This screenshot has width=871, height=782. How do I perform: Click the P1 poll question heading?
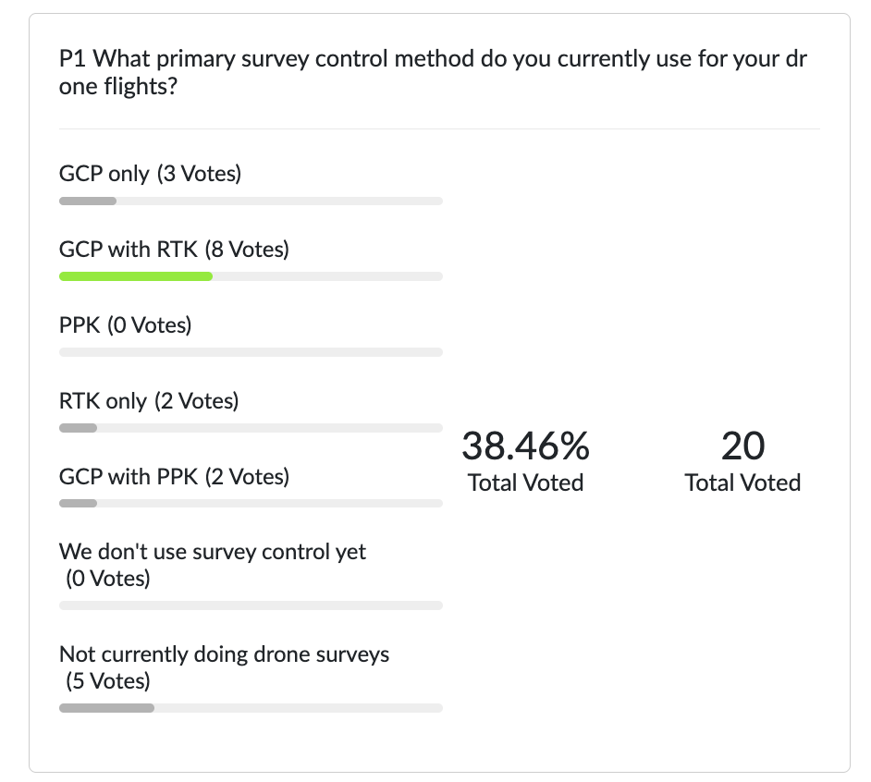[x=433, y=75]
